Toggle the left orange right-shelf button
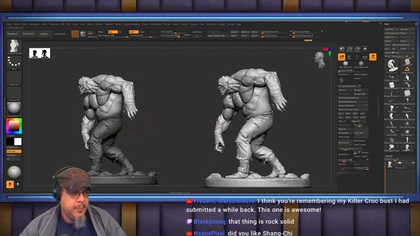 [341, 57]
